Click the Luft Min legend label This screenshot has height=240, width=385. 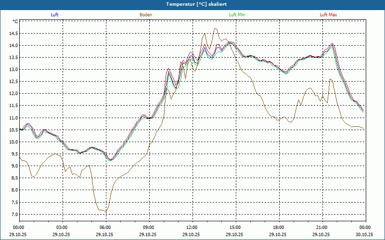pyautogui.click(x=237, y=15)
